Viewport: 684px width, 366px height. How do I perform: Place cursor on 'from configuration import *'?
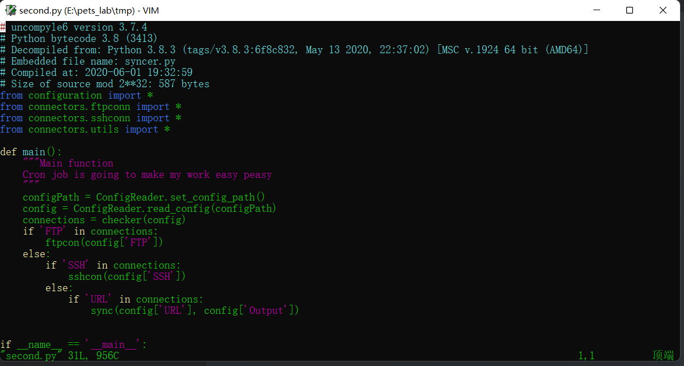point(77,95)
